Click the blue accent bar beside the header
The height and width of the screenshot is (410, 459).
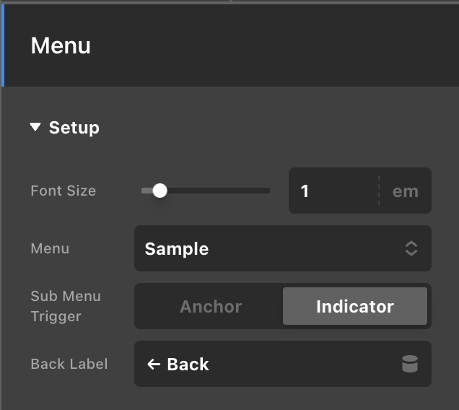tap(3, 45)
